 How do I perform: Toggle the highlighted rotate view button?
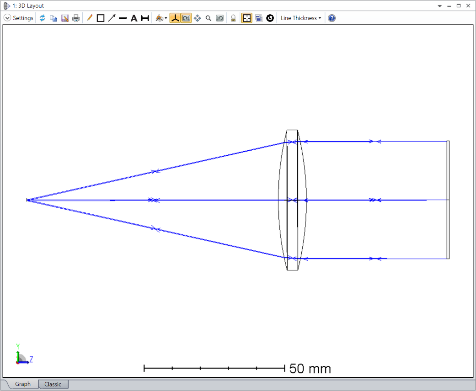(x=186, y=18)
